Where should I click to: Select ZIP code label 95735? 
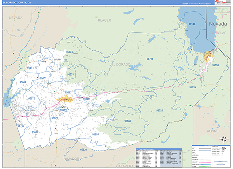(193, 87)
